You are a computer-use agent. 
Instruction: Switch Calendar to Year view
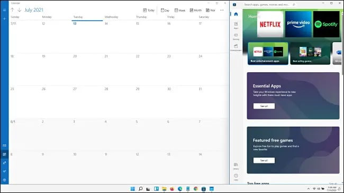(211, 10)
